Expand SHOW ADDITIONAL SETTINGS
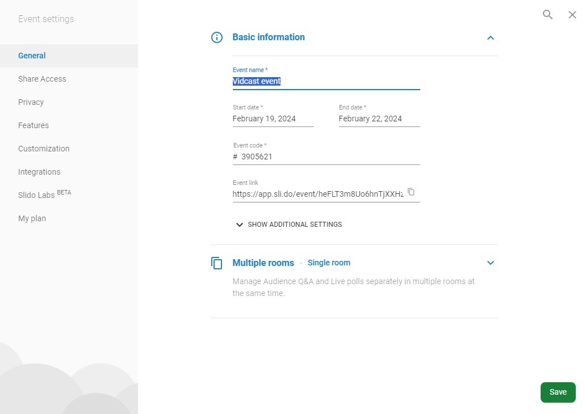 (x=289, y=225)
